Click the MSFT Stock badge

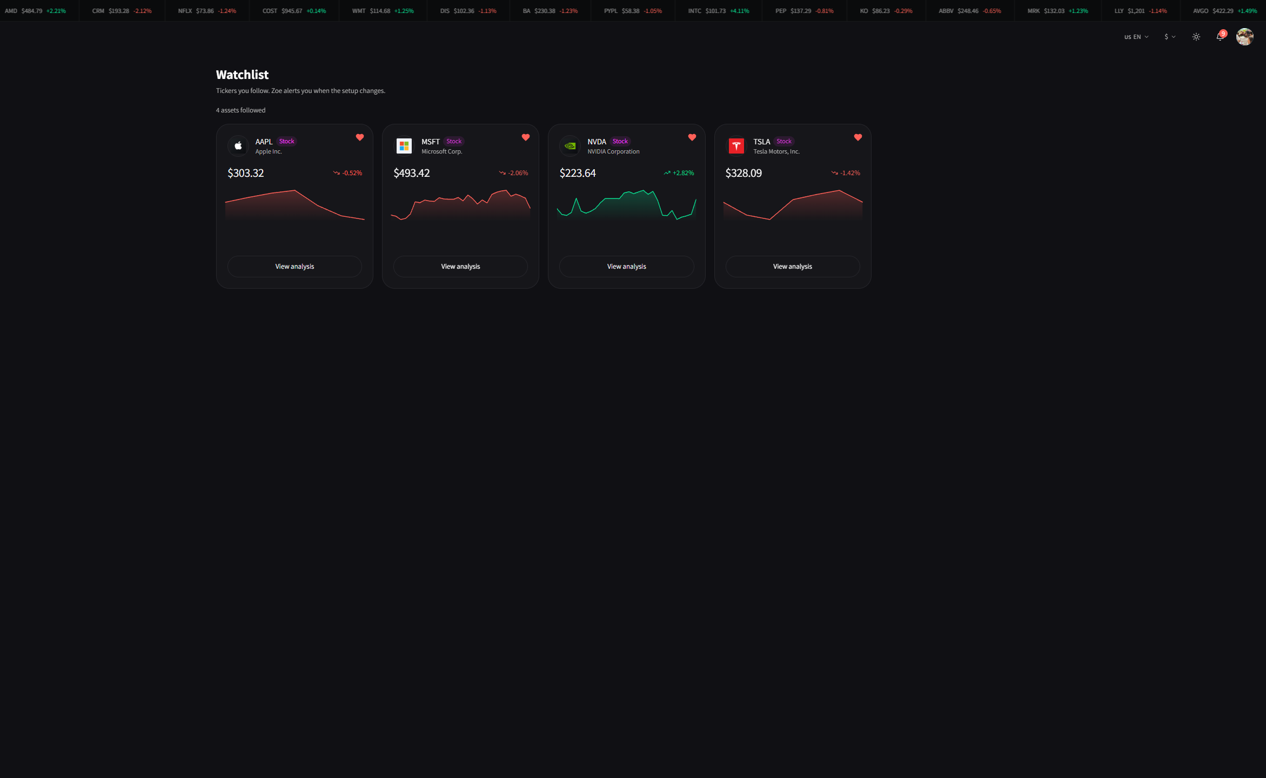point(454,142)
